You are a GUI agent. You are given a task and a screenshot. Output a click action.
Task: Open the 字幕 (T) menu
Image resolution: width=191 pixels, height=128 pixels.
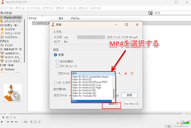coord(60,8)
